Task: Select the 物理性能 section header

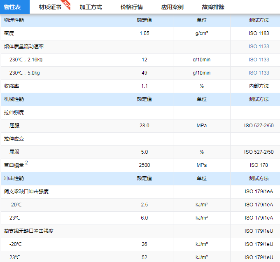Action: (14, 20)
